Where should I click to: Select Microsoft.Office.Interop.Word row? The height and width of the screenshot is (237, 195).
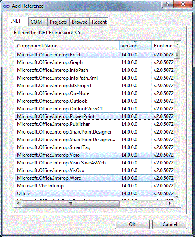[94, 178]
